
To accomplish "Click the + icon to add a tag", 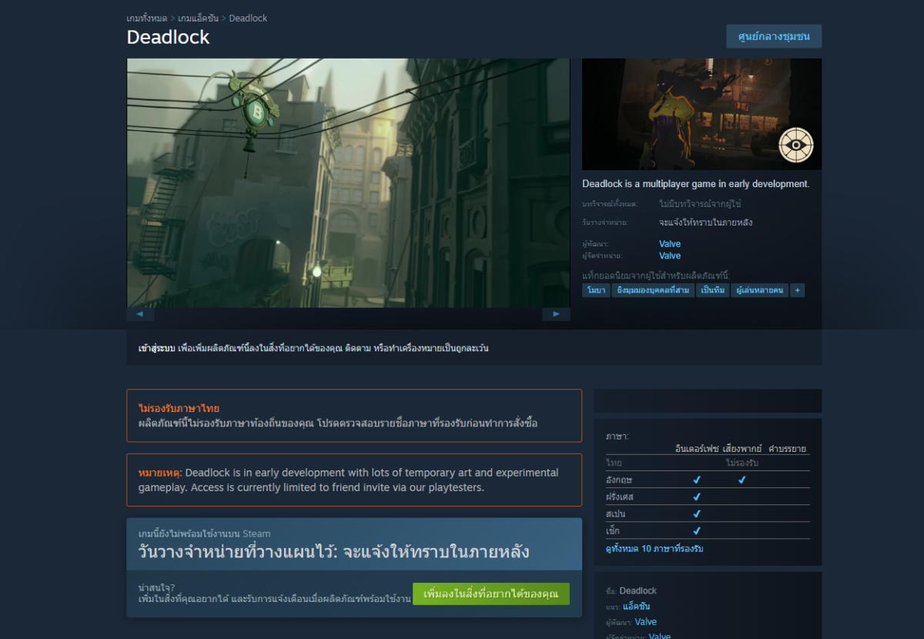I will pos(796,290).
